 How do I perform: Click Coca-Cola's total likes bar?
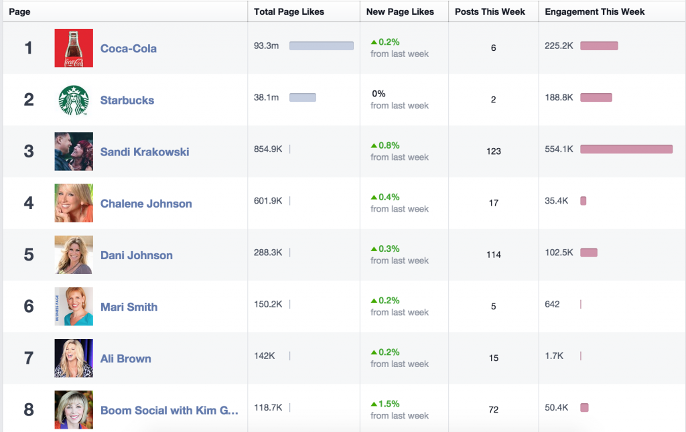pos(320,46)
